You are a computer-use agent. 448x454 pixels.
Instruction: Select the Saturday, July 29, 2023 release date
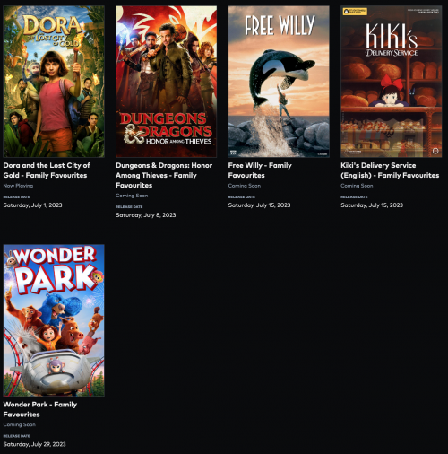pos(34,444)
